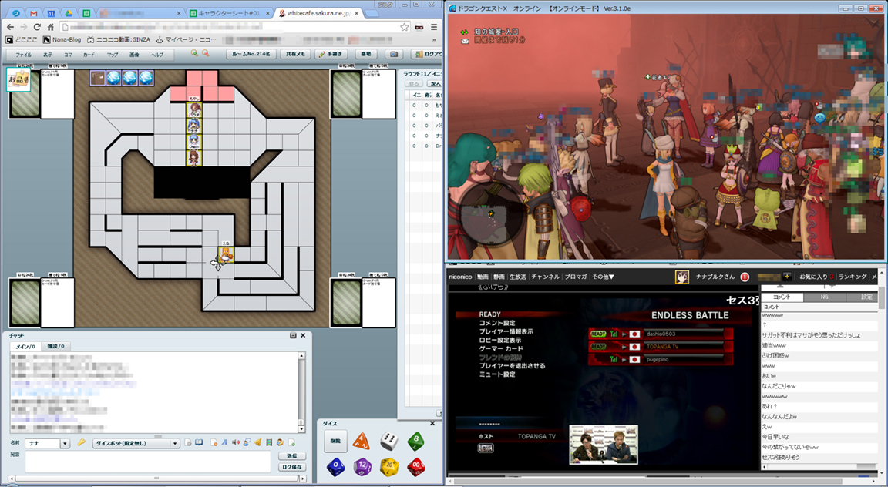888x487 pixels.
Task: Minimize the chat panel
Action: (293, 335)
